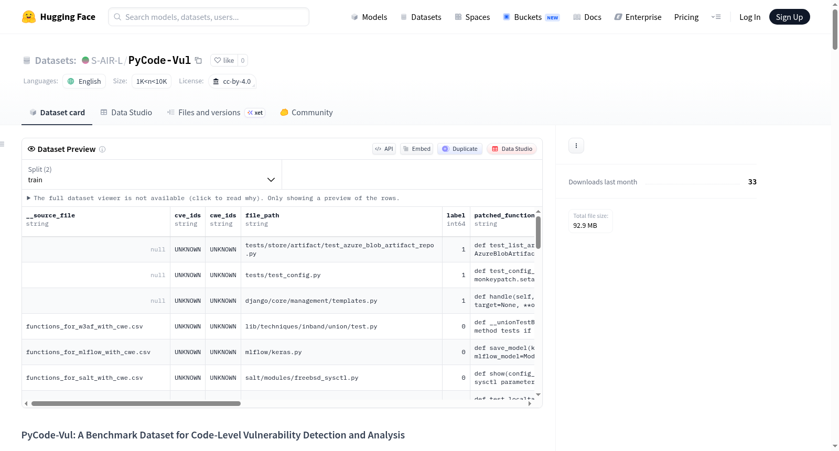This screenshot has height=451, width=839.
Task: Visit the Enterprise page
Action: 638,17
